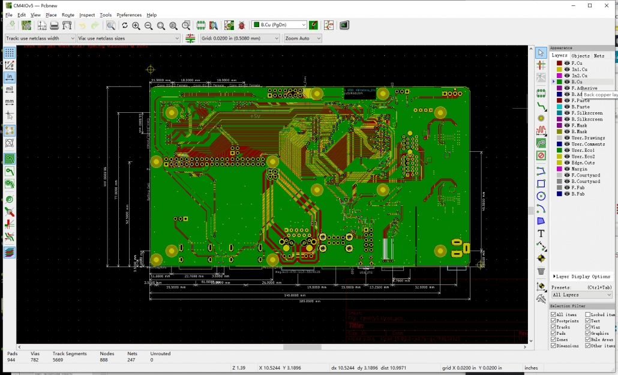Click the Zoom to Fit icon
The image size is (618, 375).
[161, 25]
